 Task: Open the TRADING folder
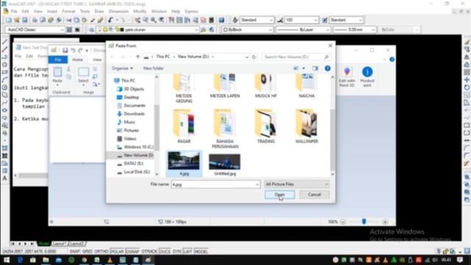pos(266,127)
